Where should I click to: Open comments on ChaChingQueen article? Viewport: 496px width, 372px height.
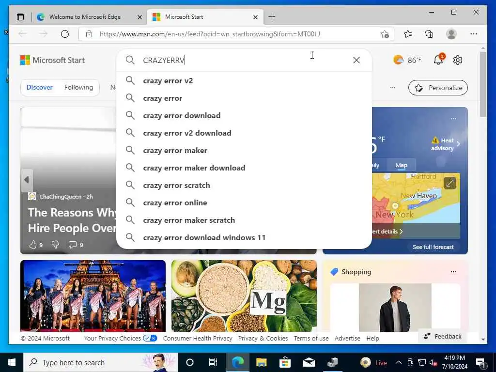76,245
